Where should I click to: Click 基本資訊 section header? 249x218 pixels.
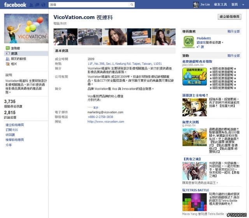pyautogui.click(x=114, y=51)
